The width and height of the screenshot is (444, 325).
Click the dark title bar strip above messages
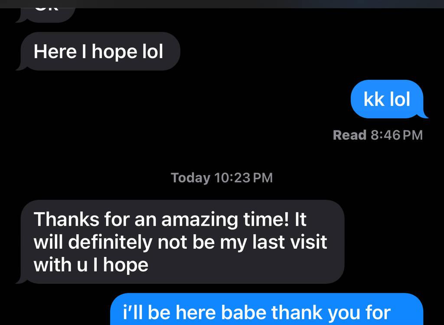(222, 4)
